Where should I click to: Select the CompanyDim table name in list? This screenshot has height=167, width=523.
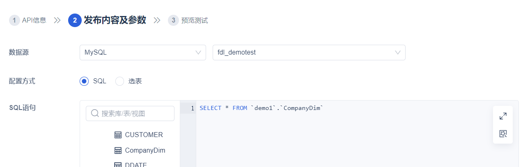coord(145,150)
